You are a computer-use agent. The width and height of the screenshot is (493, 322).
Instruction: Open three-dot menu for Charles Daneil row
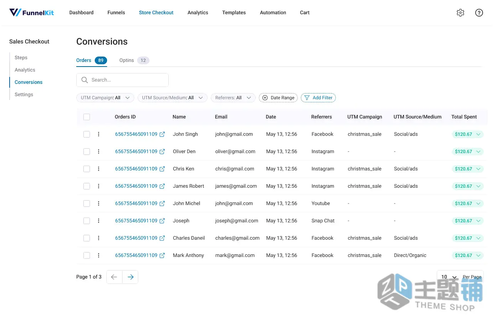coord(99,238)
